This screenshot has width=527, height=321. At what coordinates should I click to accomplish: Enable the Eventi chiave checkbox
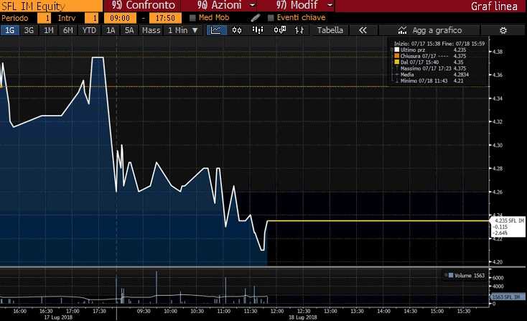271,18
